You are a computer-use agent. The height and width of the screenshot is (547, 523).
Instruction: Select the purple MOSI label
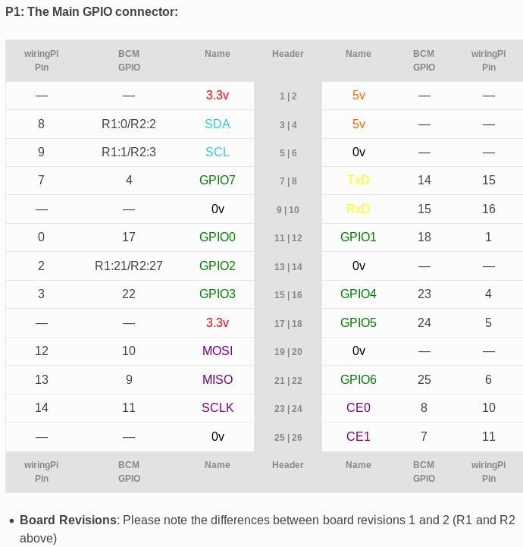(x=218, y=351)
